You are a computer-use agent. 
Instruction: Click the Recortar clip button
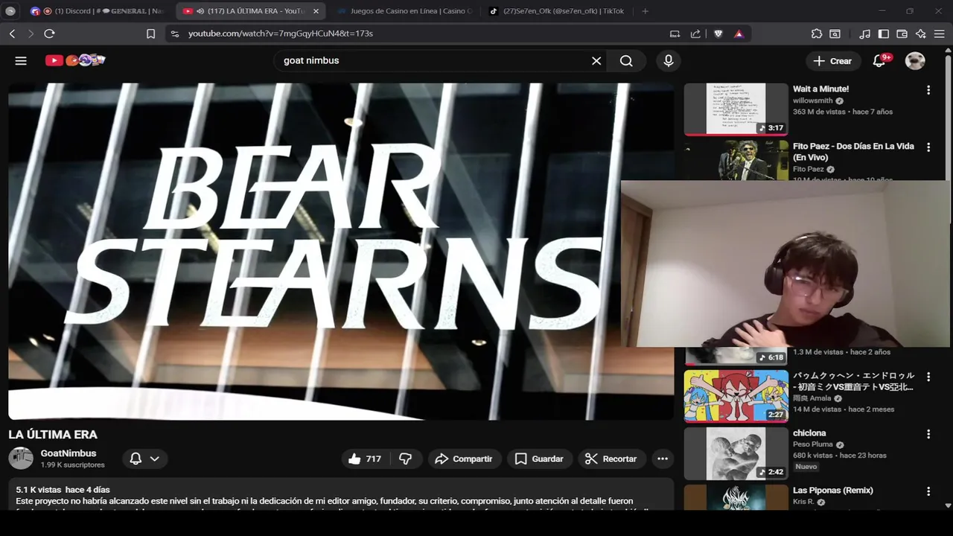(x=611, y=459)
